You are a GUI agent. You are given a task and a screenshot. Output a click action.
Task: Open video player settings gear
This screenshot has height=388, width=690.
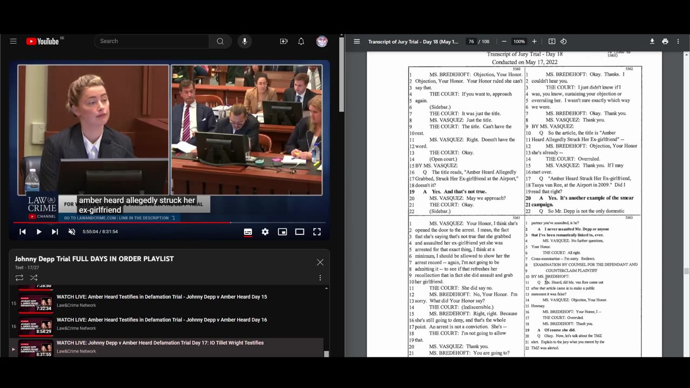(x=265, y=232)
